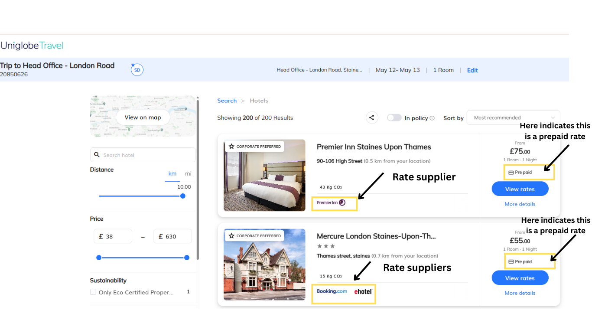Toggle the In policy switch
Viewport: 592px width, 333px height.
pos(394,118)
